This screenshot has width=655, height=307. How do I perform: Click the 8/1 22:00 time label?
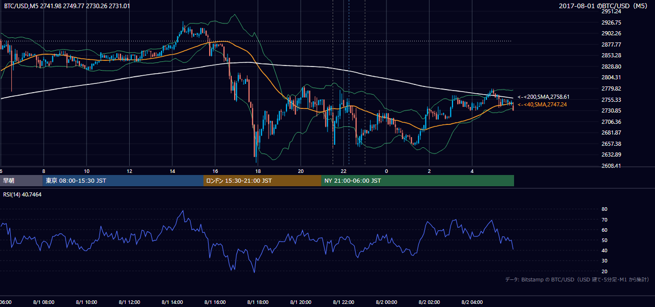point(344,302)
